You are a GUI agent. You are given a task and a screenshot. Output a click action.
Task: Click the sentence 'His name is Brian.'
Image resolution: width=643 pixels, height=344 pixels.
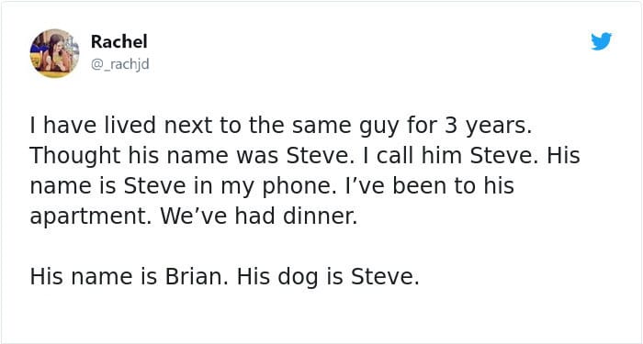tap(129, 277)
